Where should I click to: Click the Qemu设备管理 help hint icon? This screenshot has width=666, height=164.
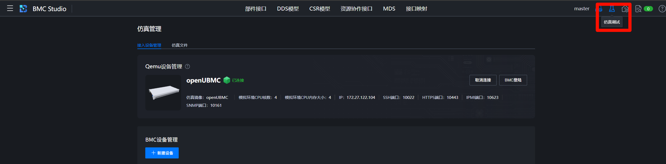click(187, 66)
